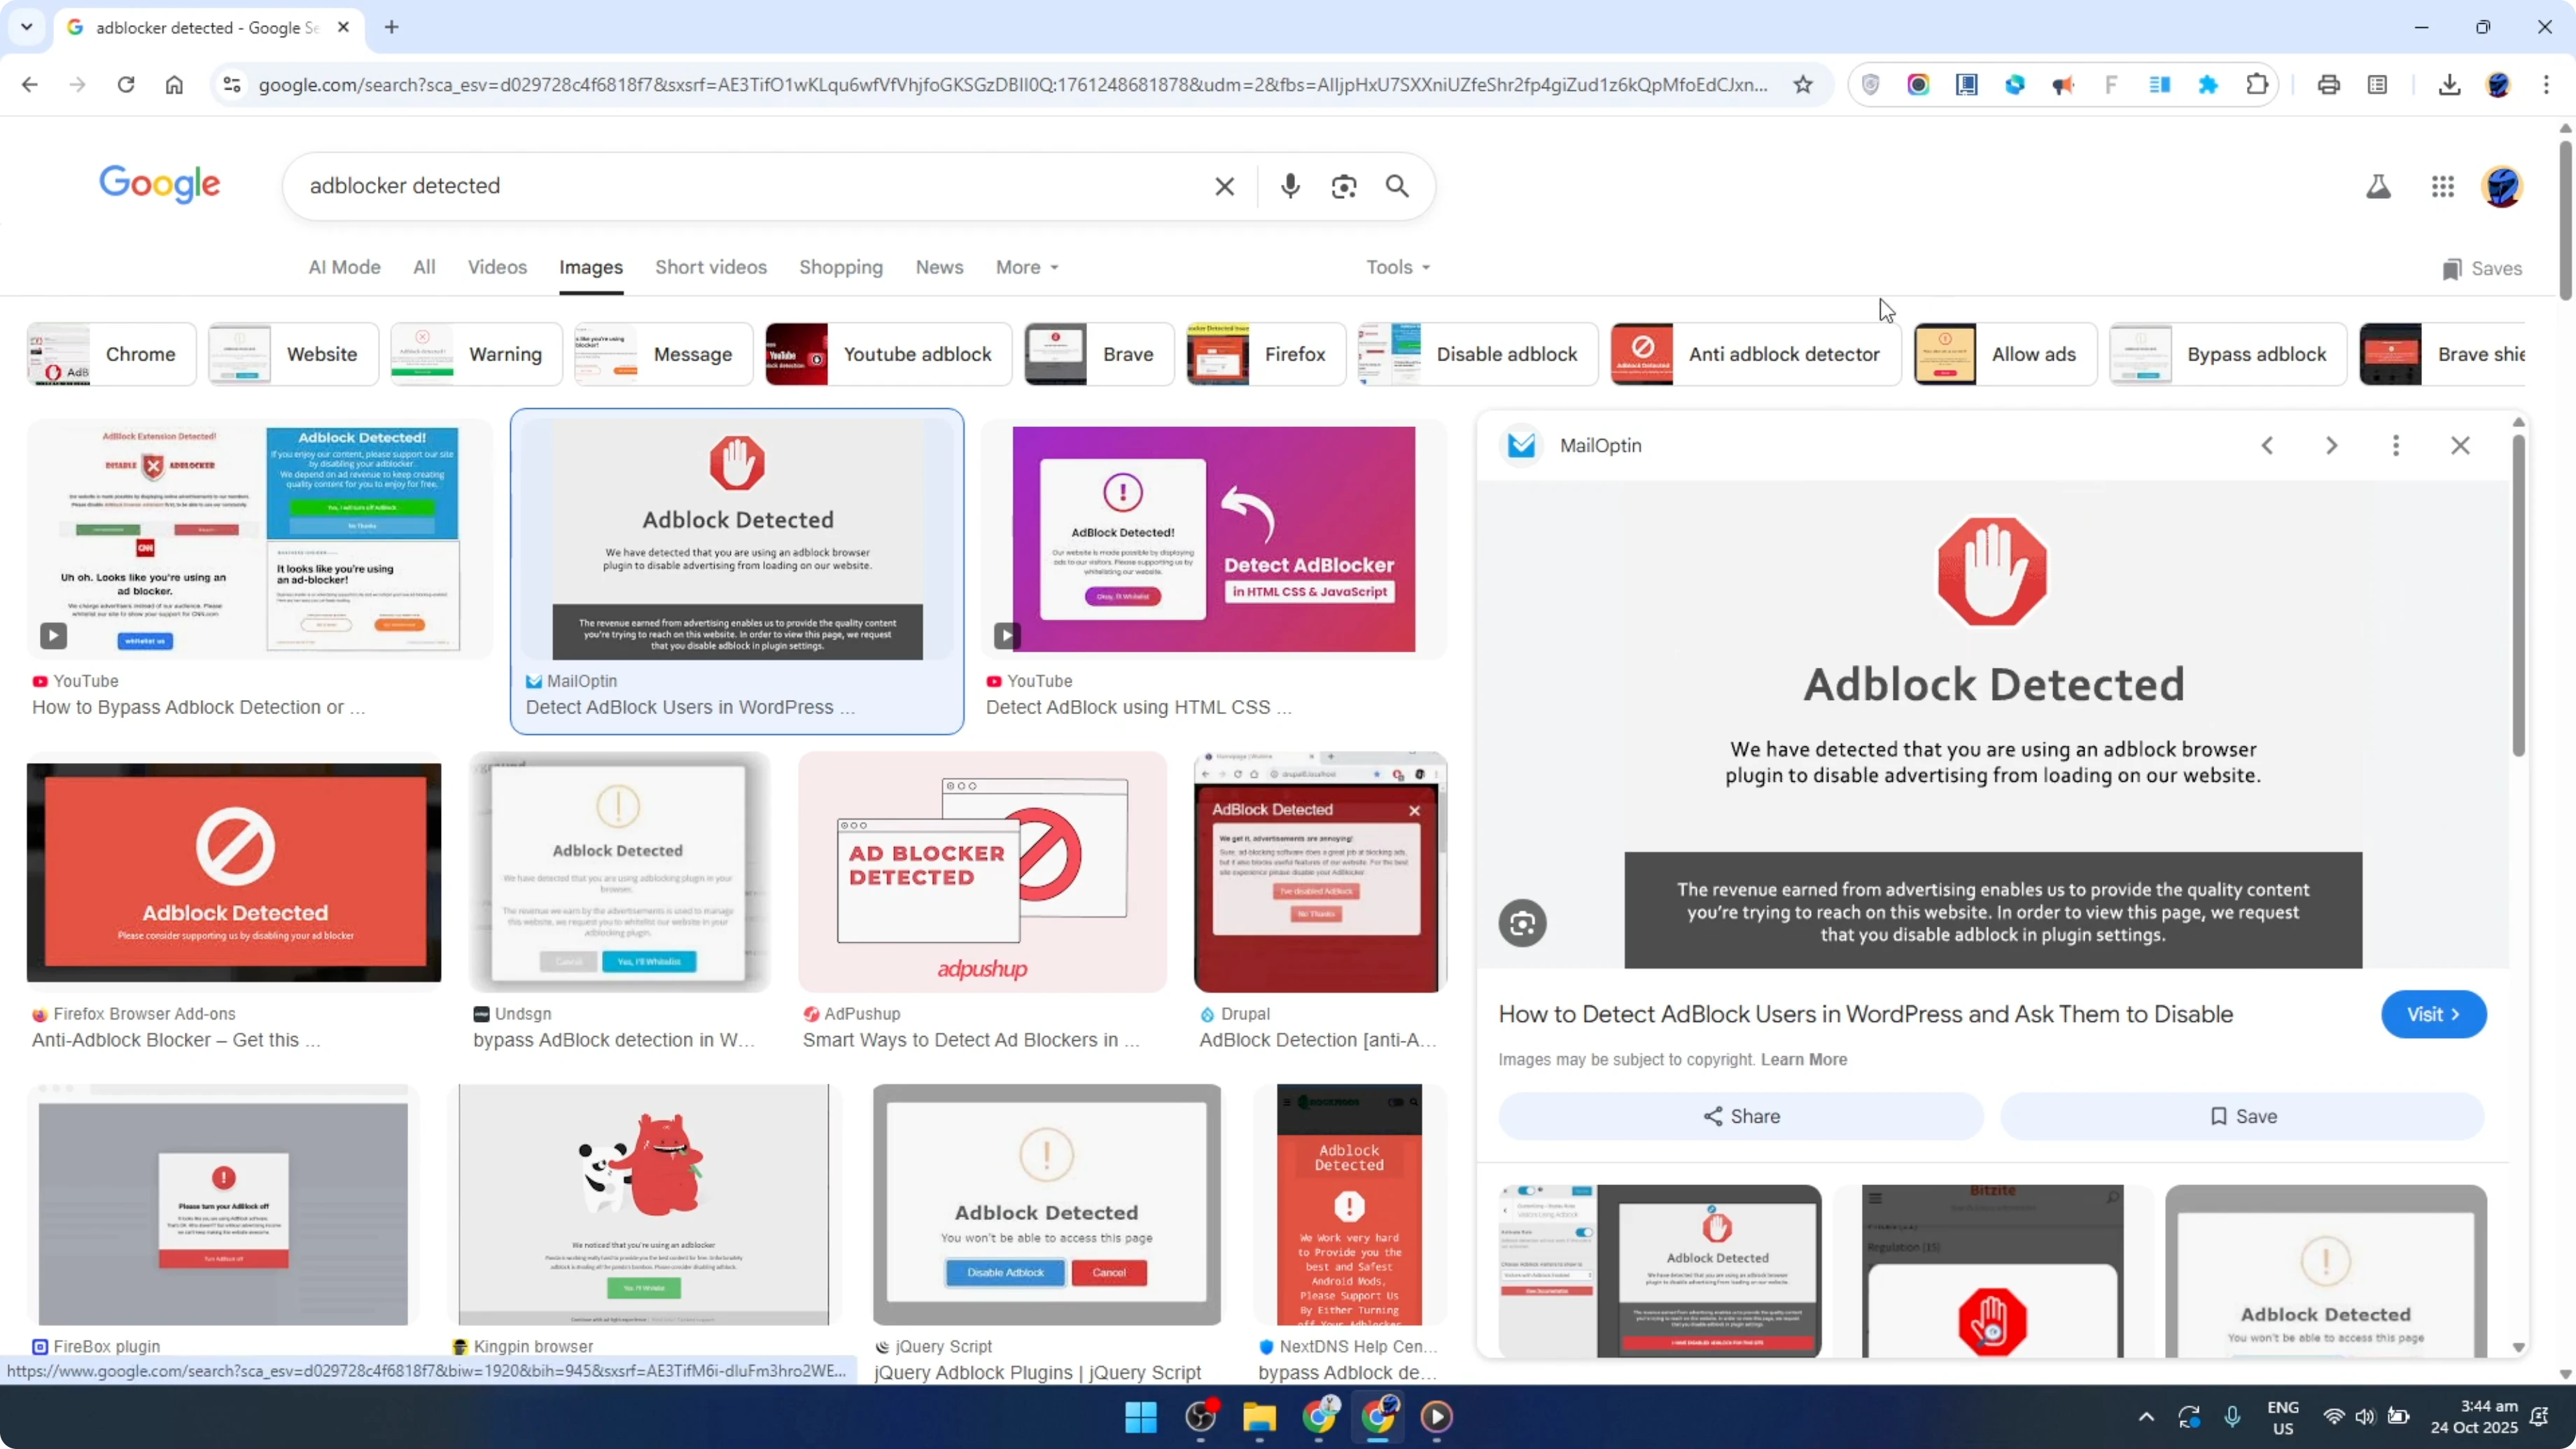
Task: Click inside the adblocker detected search field
Action: 700,186
